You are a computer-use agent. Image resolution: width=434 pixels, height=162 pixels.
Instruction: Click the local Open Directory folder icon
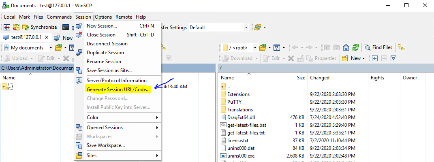pyautogui.click(x=58, y=47)
